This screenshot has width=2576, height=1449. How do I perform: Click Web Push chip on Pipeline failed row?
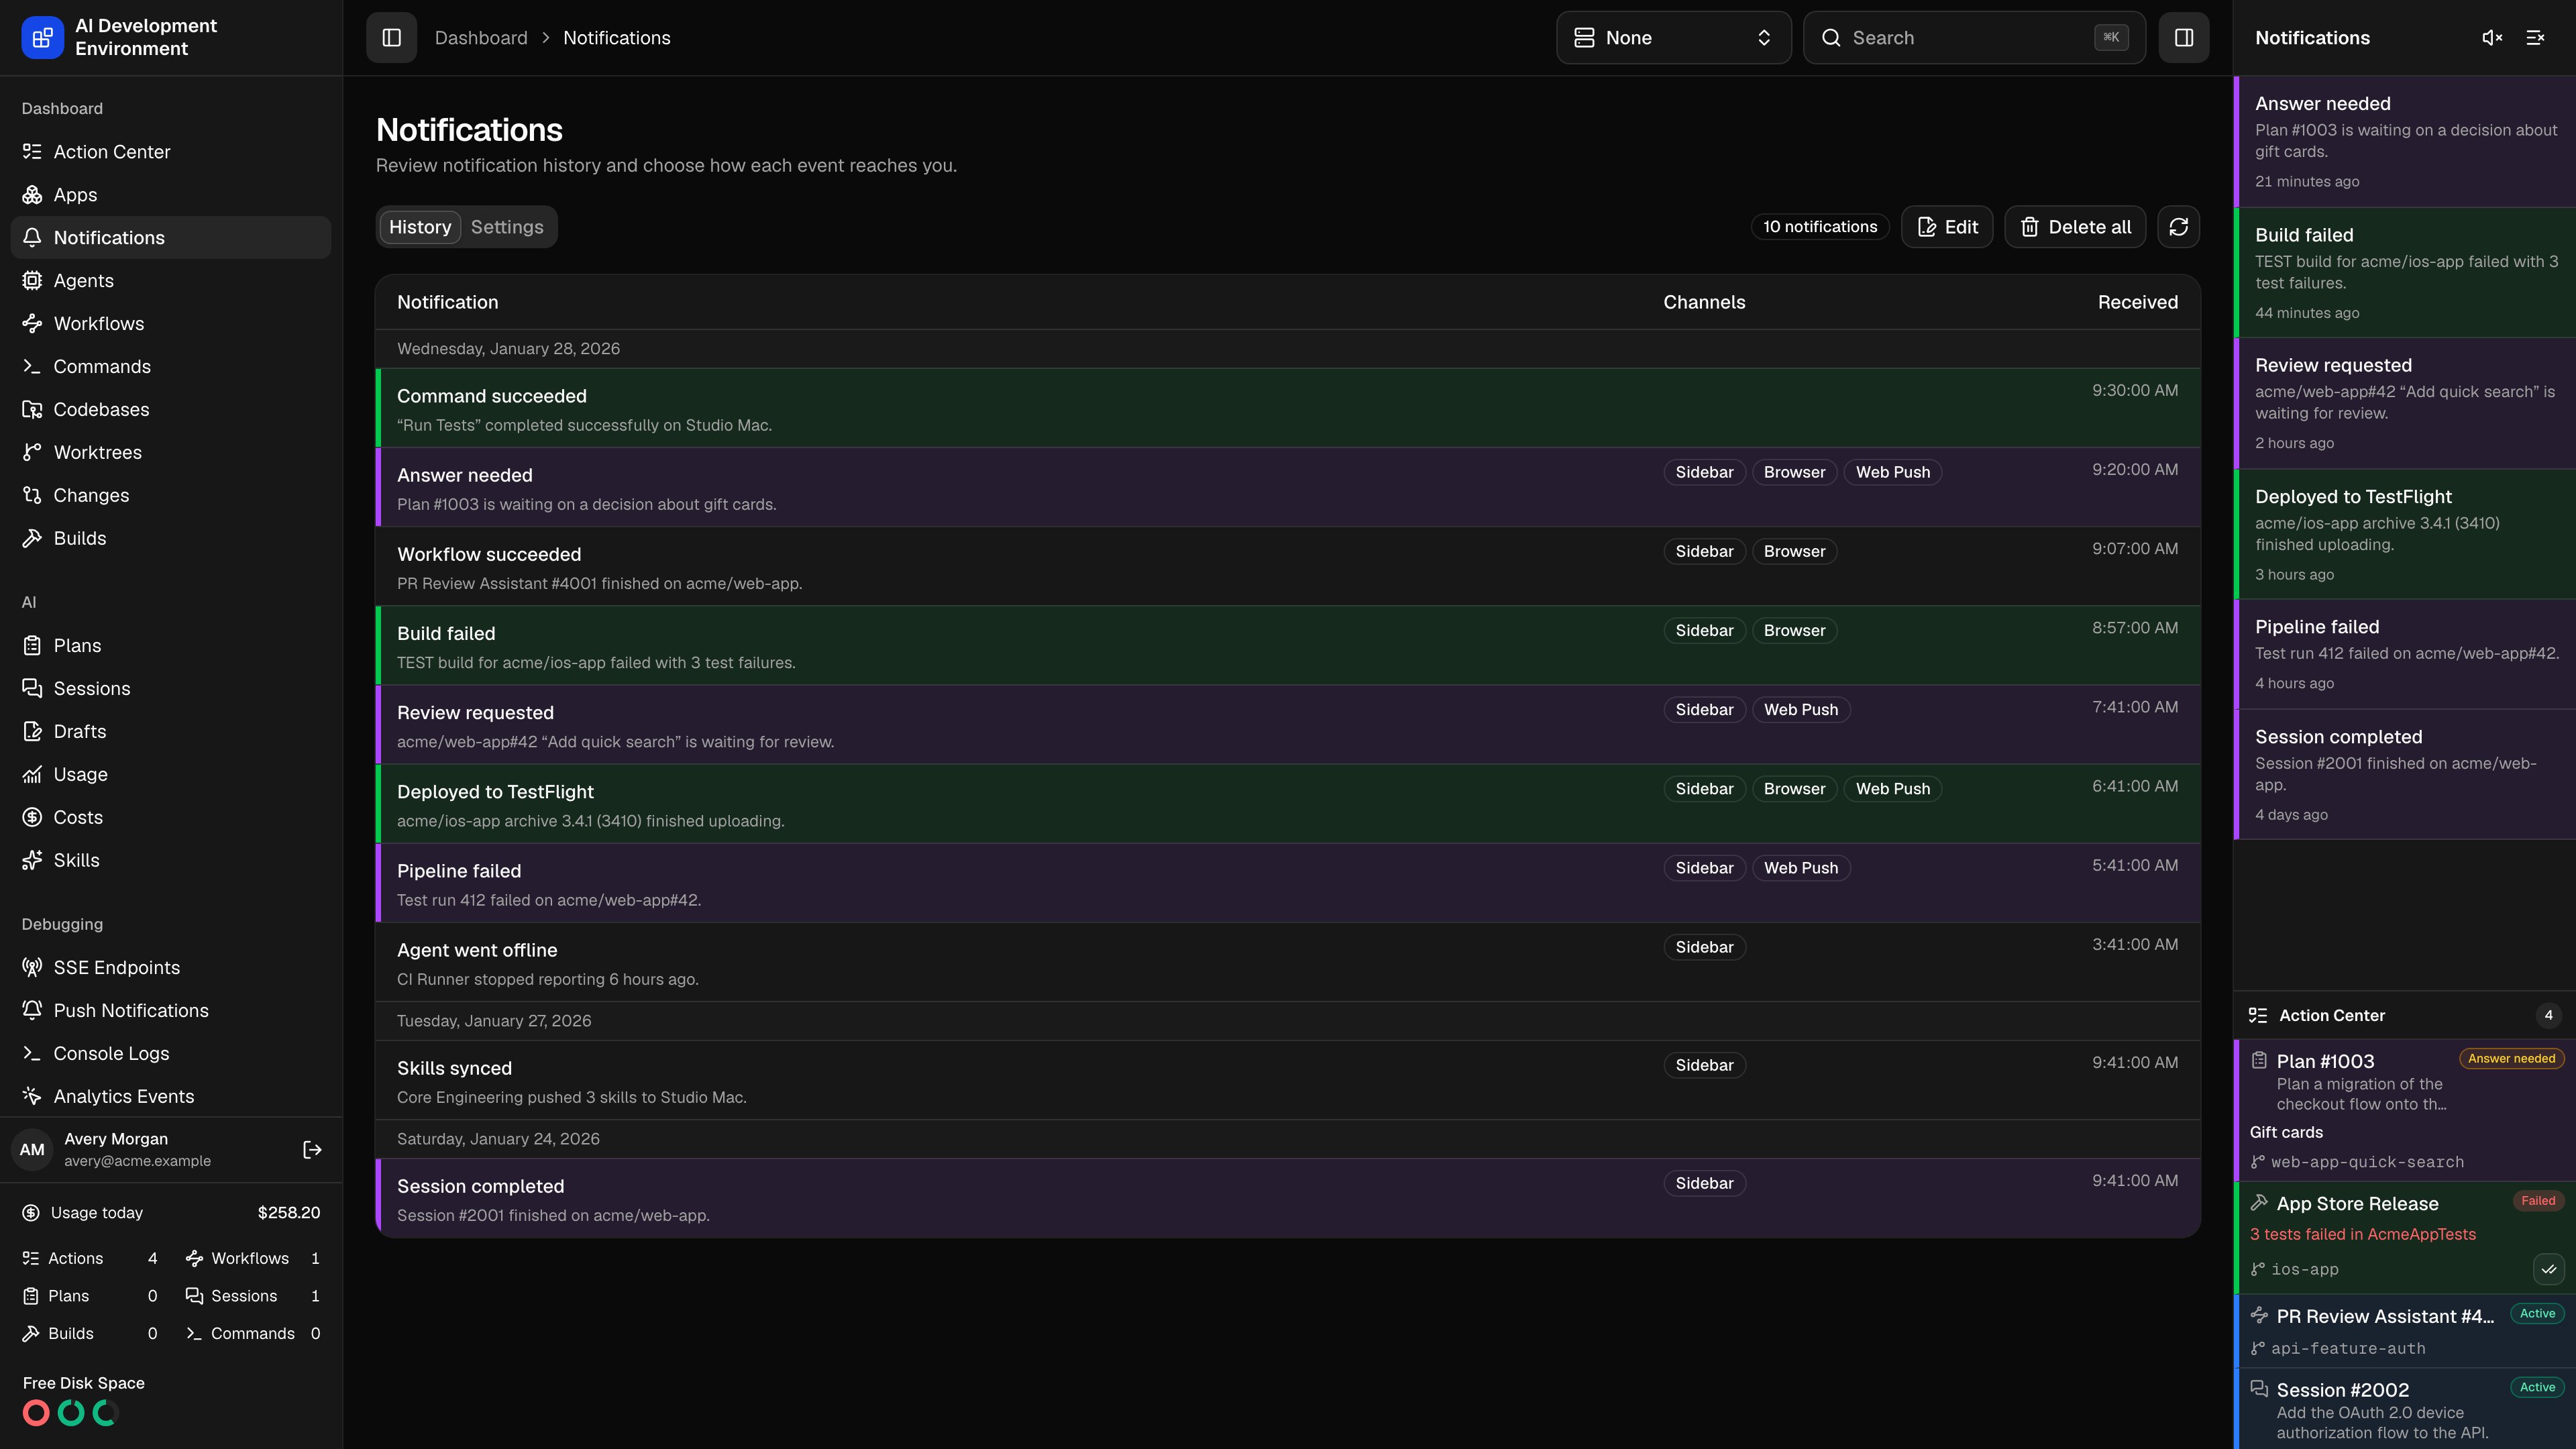1800,868
